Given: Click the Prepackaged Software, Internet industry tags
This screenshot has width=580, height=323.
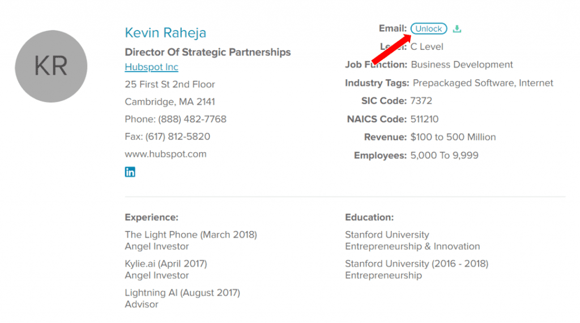Looking at the screenshot, I should tap(483, 83).
